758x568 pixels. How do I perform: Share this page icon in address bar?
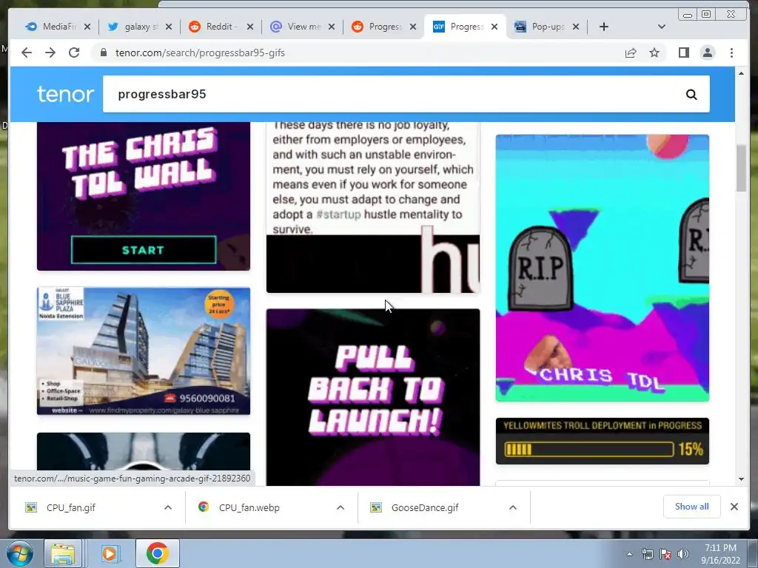pyautogui.click(x=631, y=53)
